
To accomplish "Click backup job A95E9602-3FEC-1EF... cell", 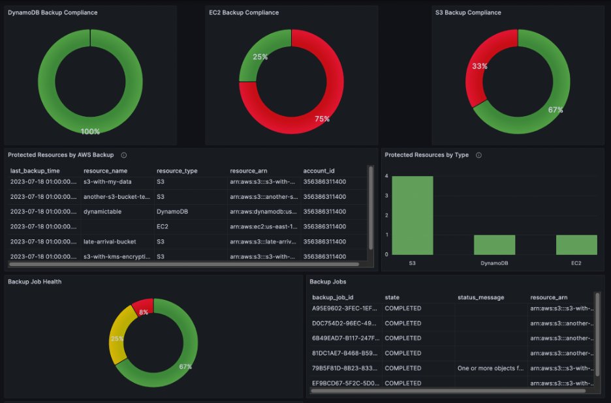I will pyautogui.click(x=345, y=308).
